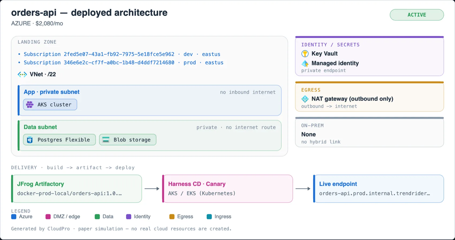
Task: Open the Harness CD Canary card
Action: (x=227, y=189)
